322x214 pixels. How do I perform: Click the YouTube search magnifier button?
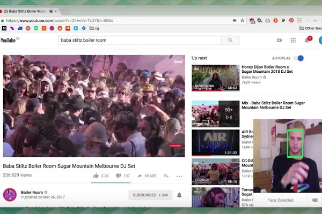[230, 40]
